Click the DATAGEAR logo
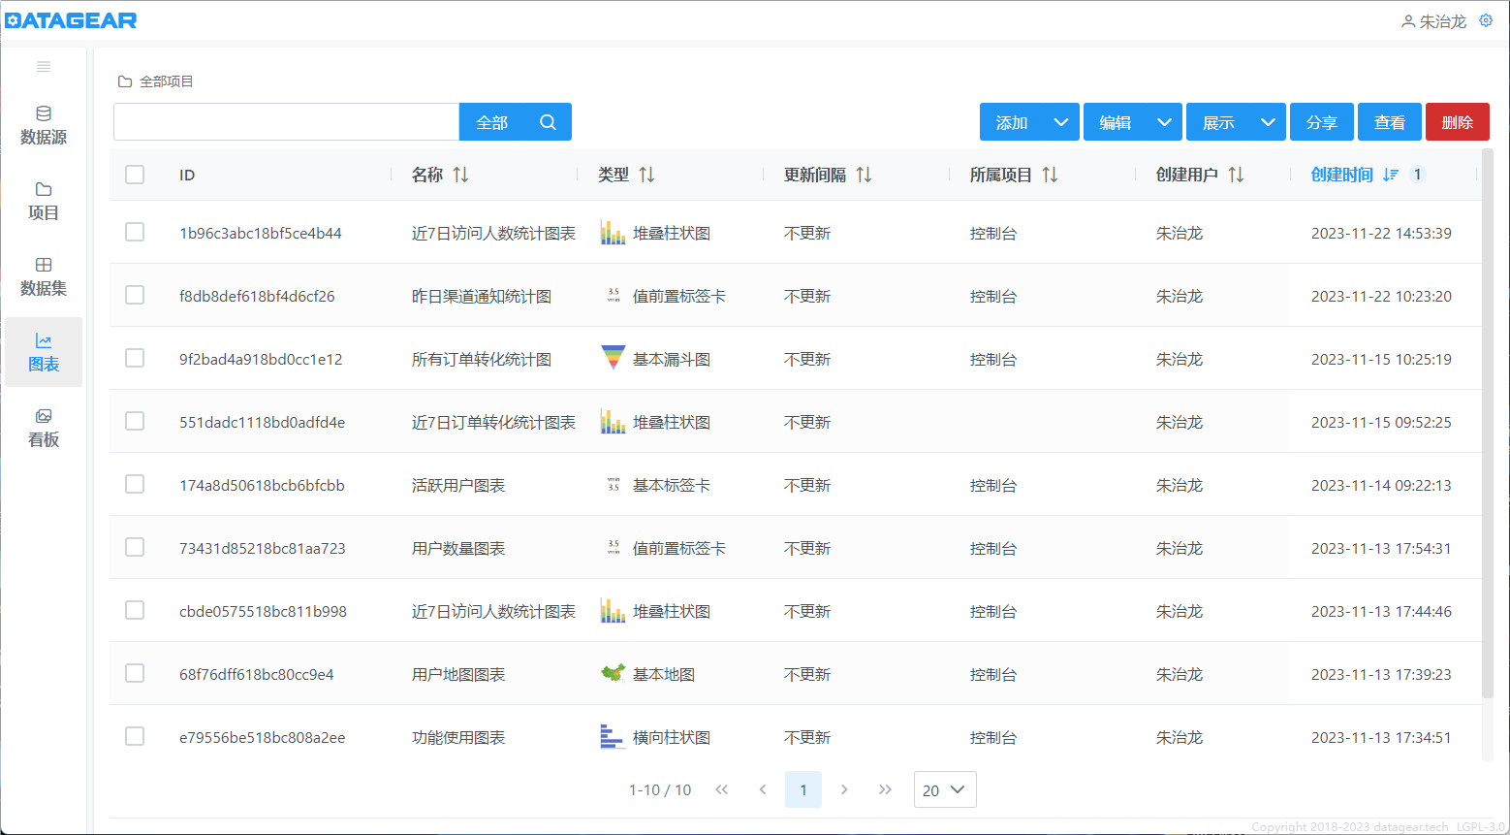The height and width of the screenshot is (835, 1510). pos(71,20)
